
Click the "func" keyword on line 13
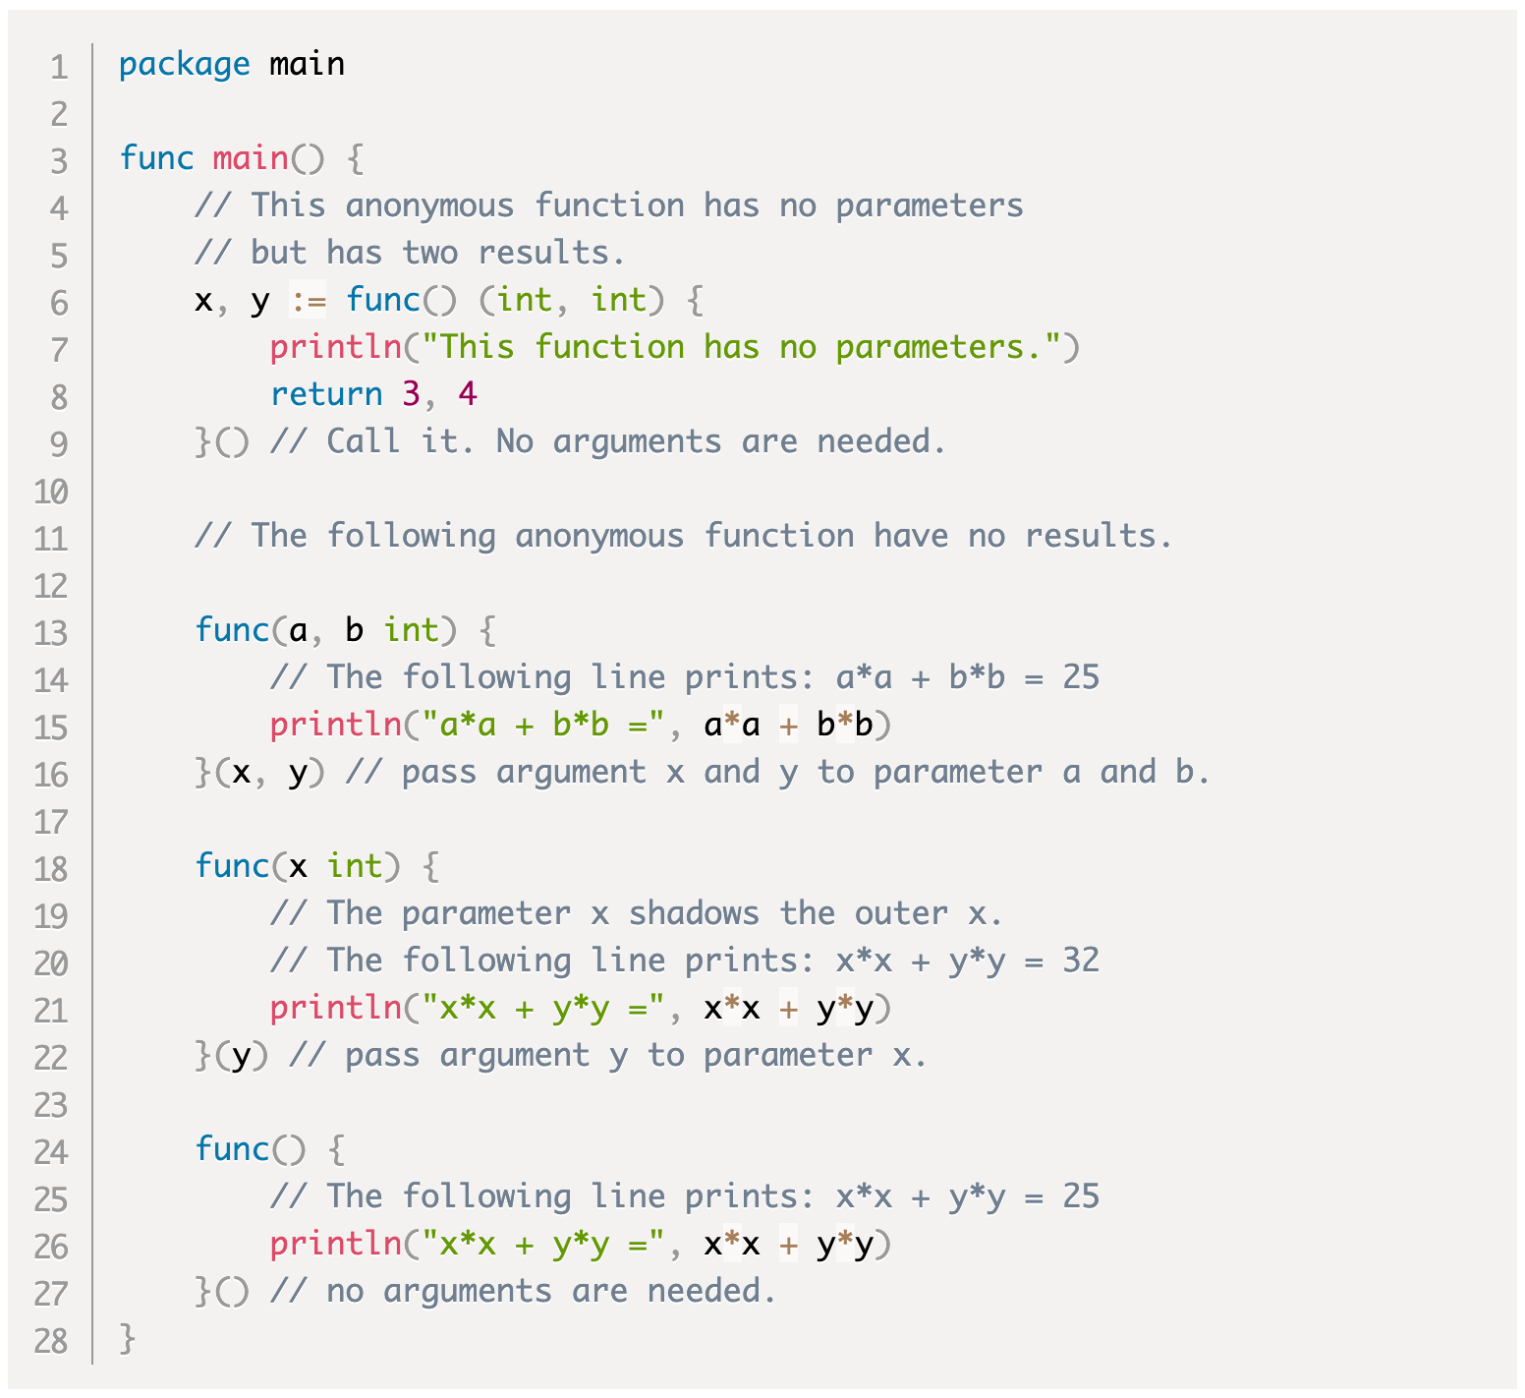point(232,630)
